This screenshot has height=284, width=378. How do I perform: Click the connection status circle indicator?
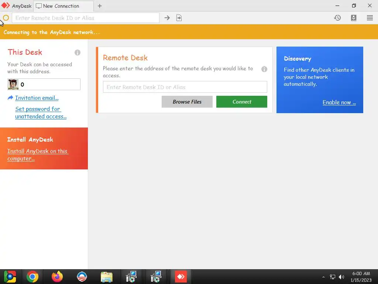(x=6, y=18)
